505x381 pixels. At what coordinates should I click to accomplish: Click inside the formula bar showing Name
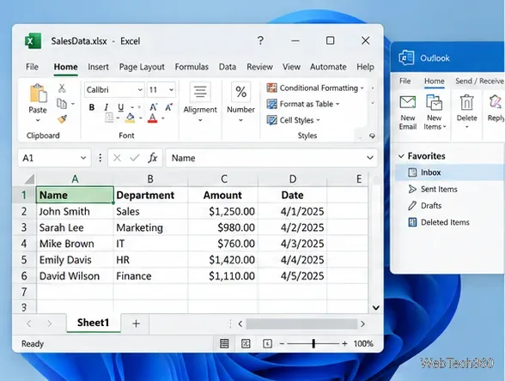(x=271, y=158)
